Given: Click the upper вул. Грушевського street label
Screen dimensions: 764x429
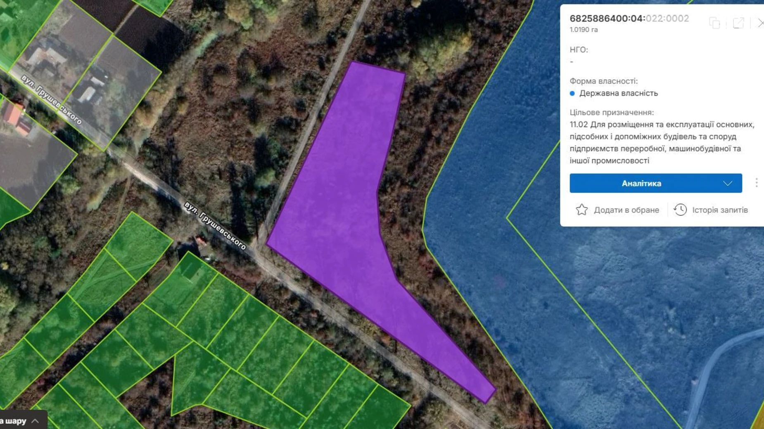Looking at the screenshot, I should point(52,99).
